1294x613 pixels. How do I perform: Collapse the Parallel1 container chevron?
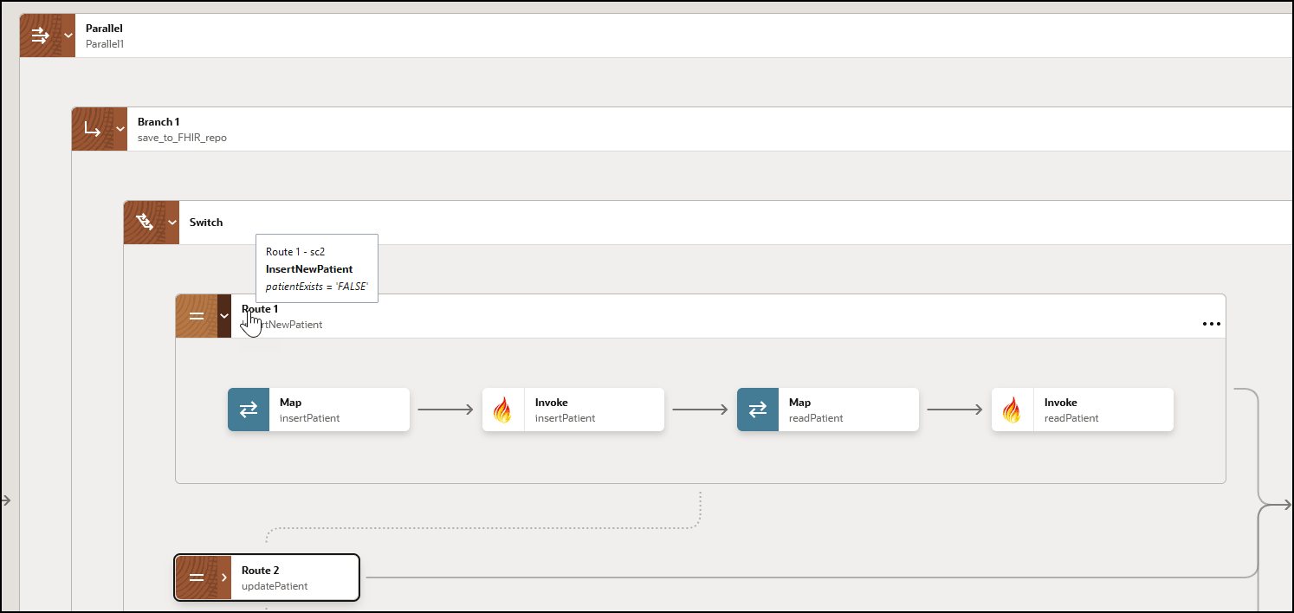[x=68, y=35]
